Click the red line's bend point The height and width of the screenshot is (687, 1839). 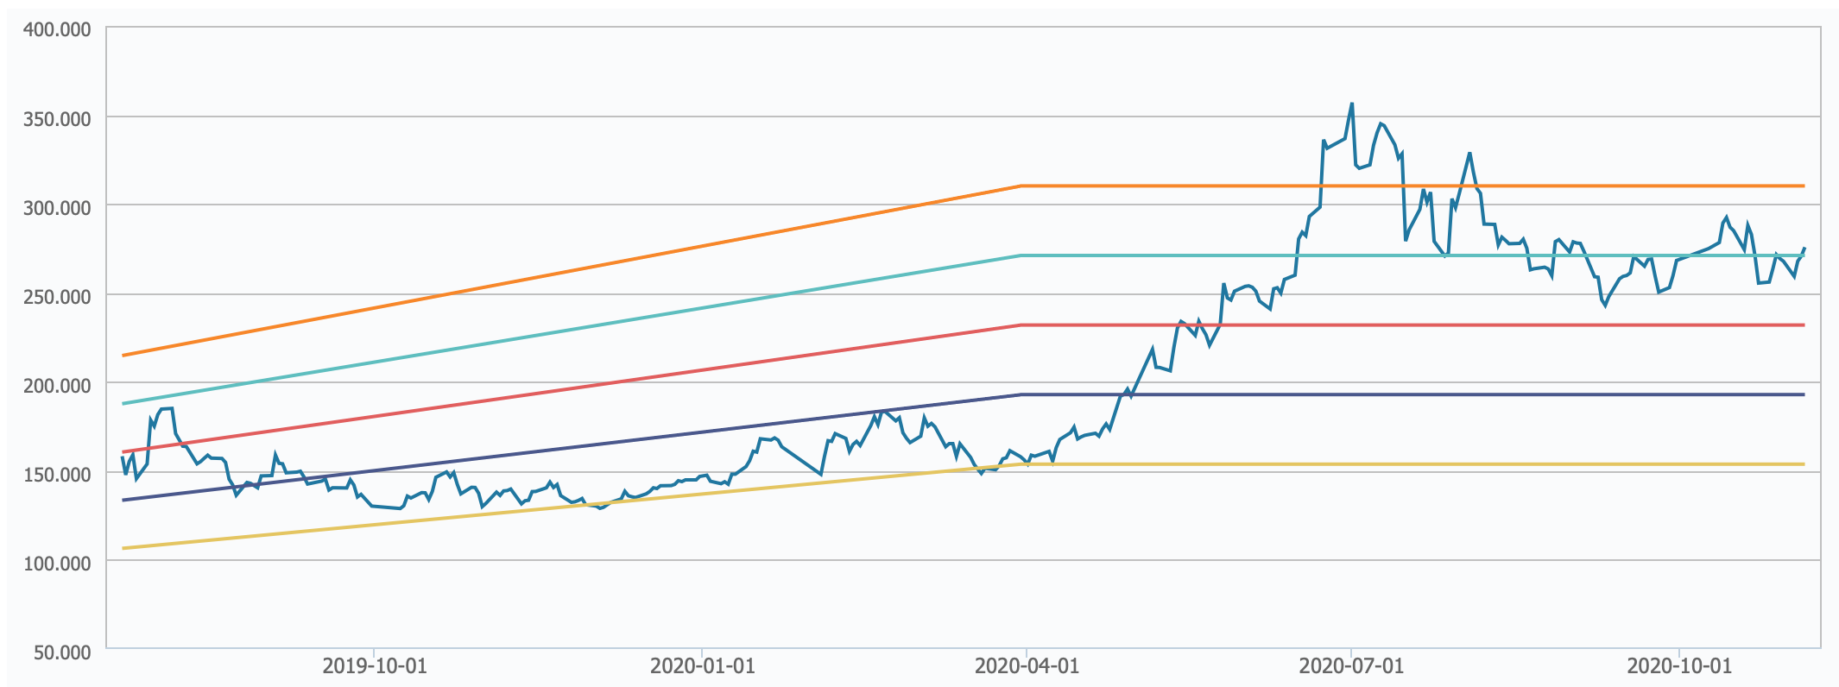[1021, 325]
